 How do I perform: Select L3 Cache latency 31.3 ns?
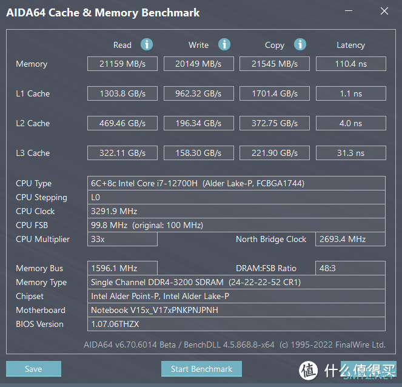(350, 153)
